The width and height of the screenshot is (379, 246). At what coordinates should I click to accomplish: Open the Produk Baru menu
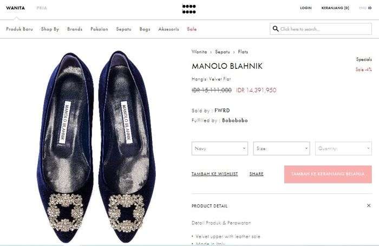[x=19, y=29]
